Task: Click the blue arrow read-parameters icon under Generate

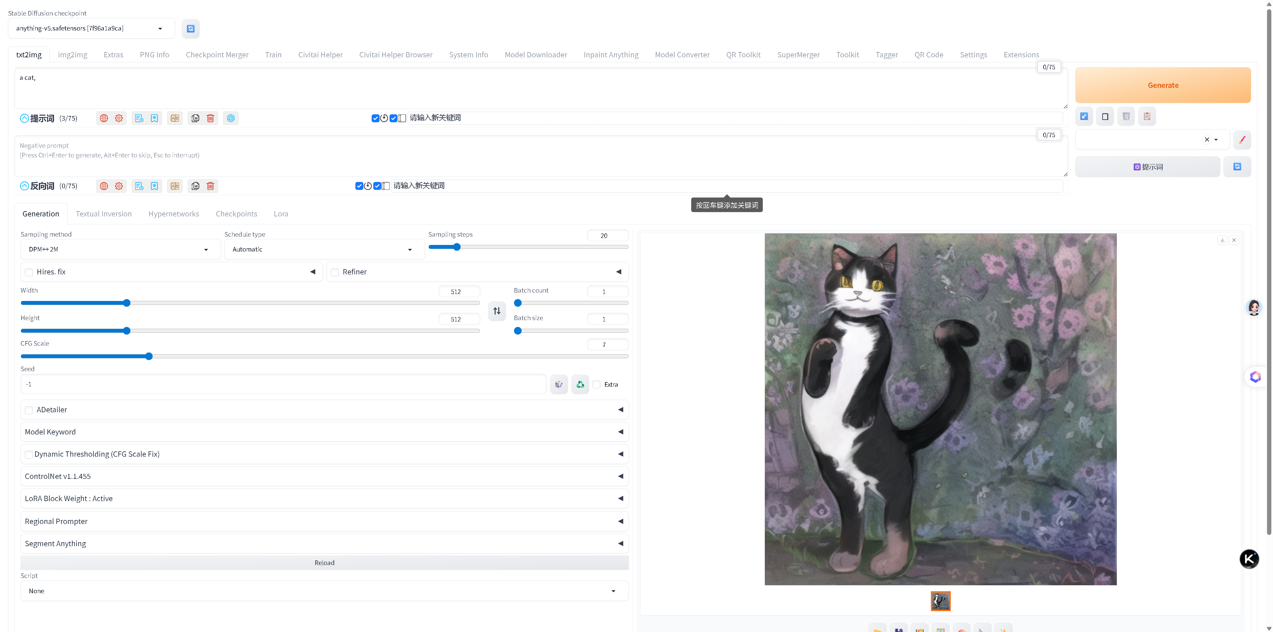Action: pyautogui.click(x=1084, y=117)
